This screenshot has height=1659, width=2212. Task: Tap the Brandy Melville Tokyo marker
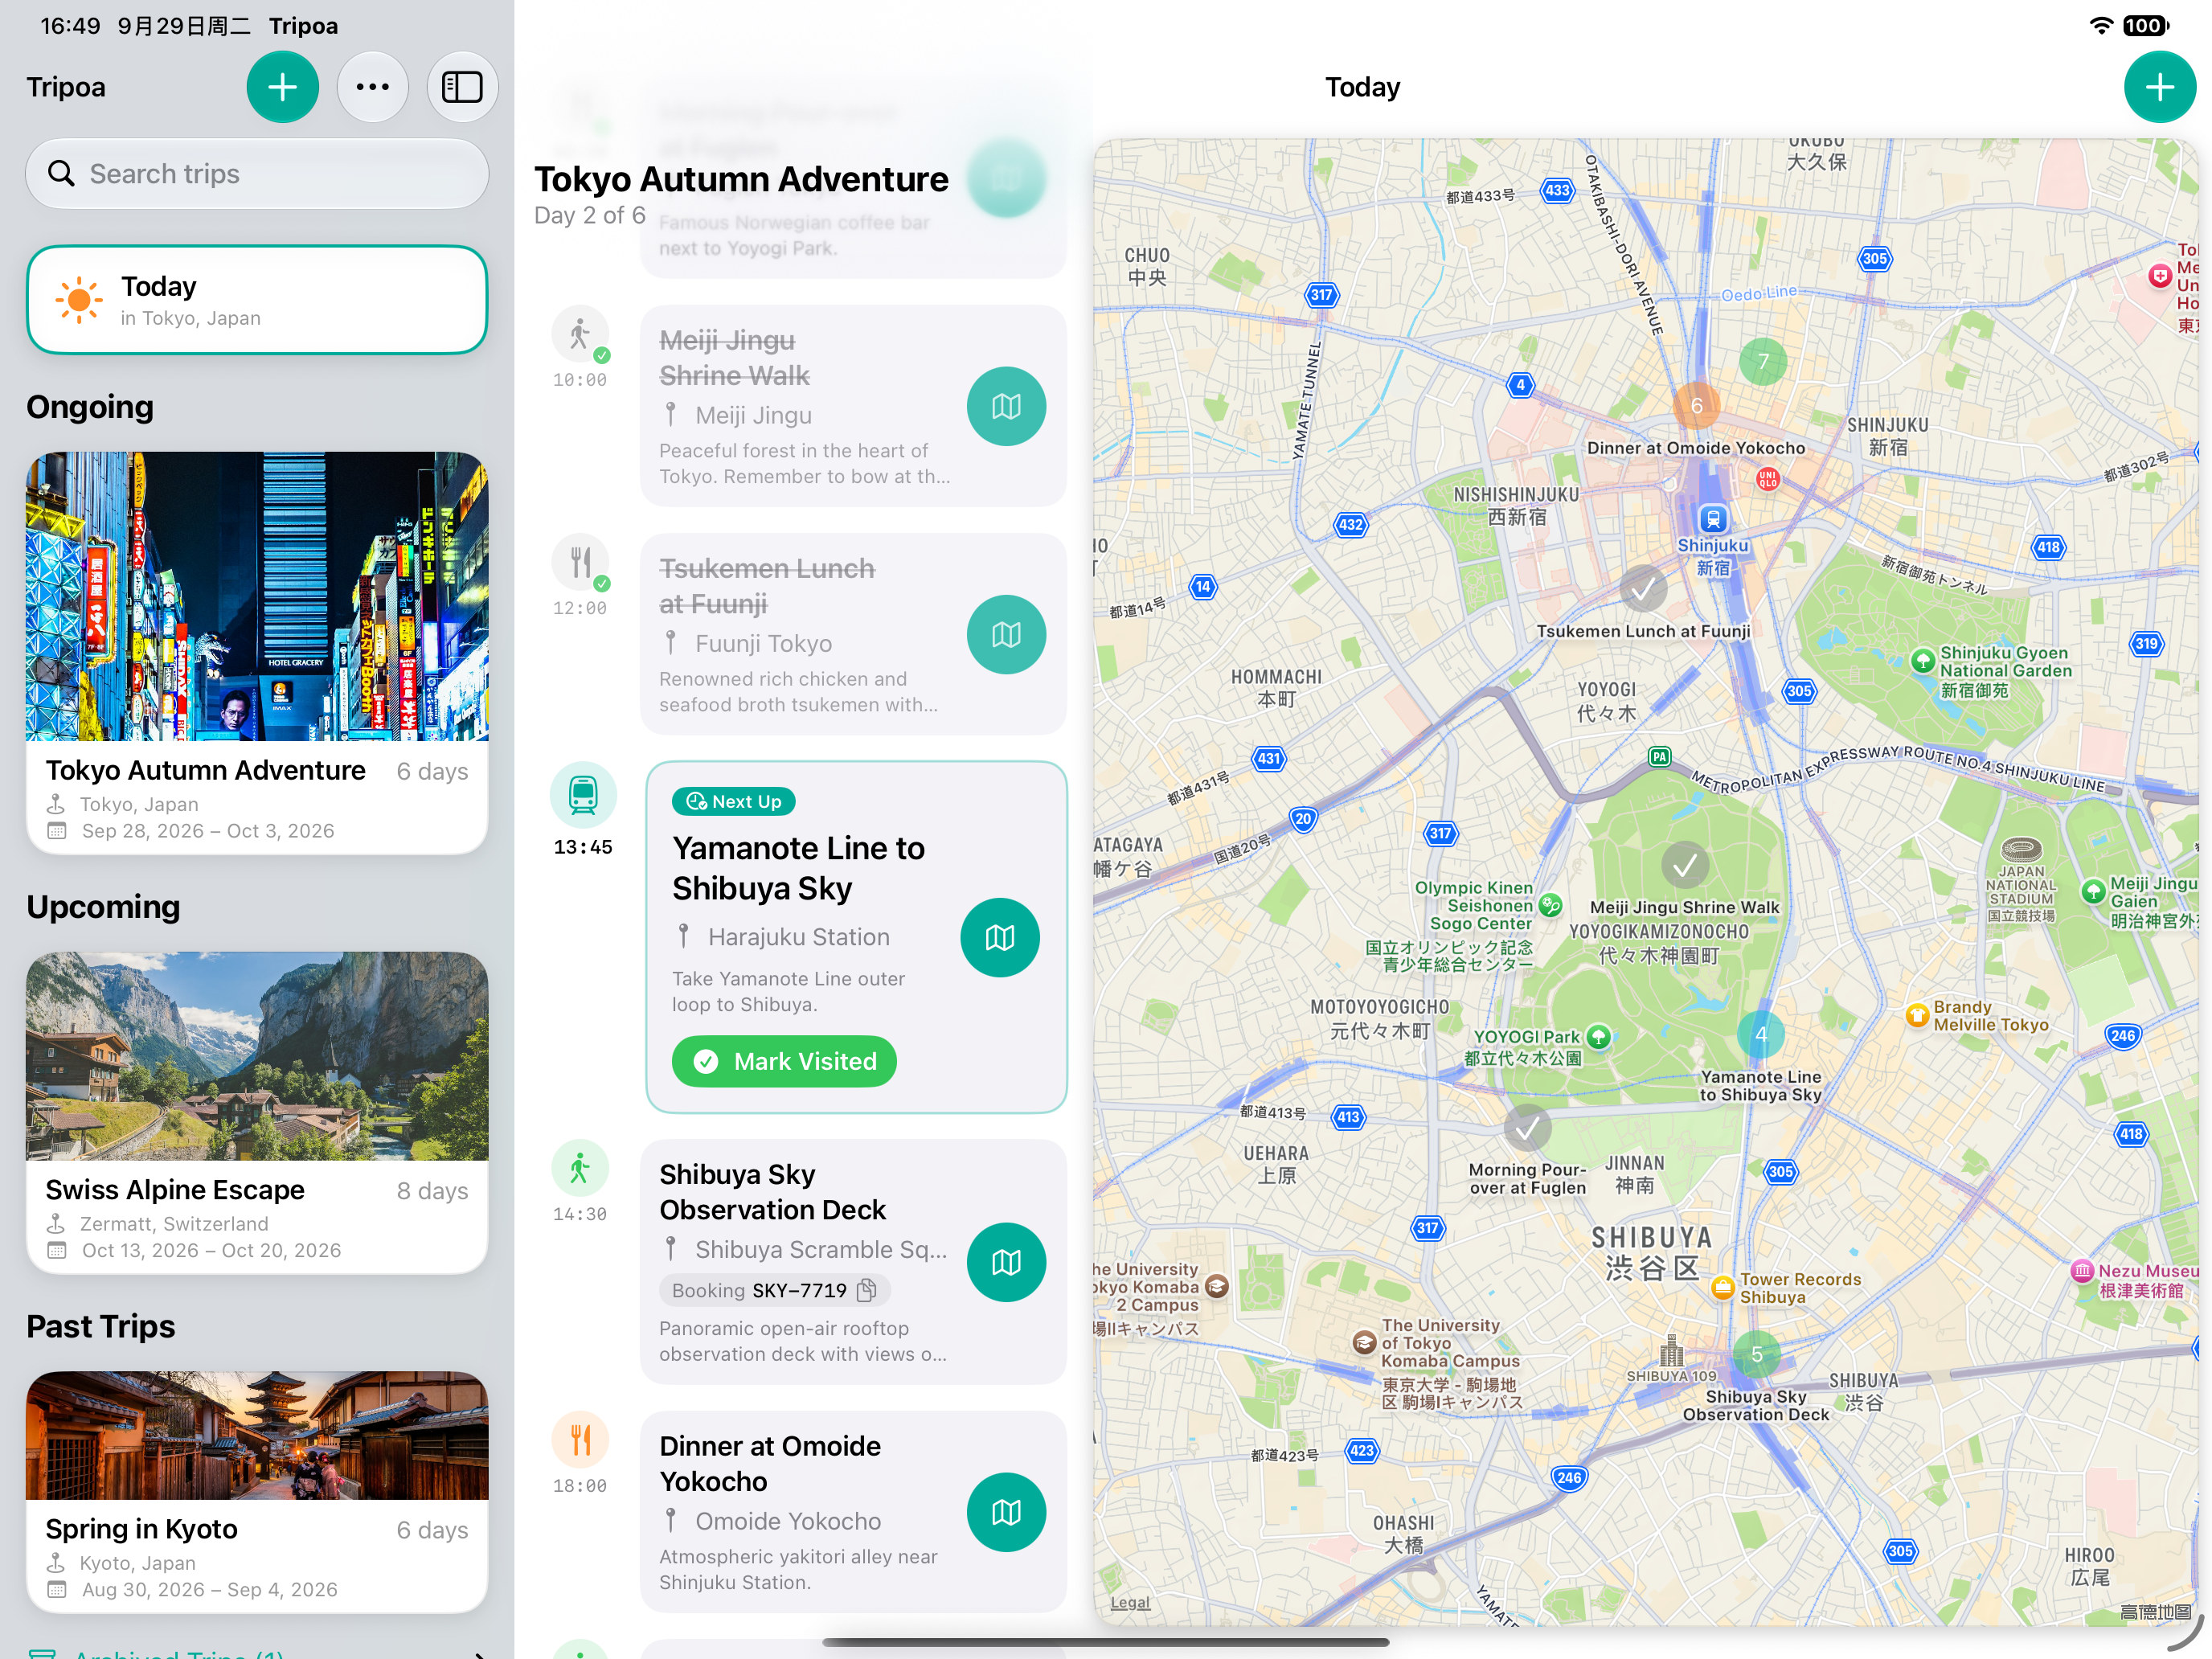(x=1917, y=1015)
